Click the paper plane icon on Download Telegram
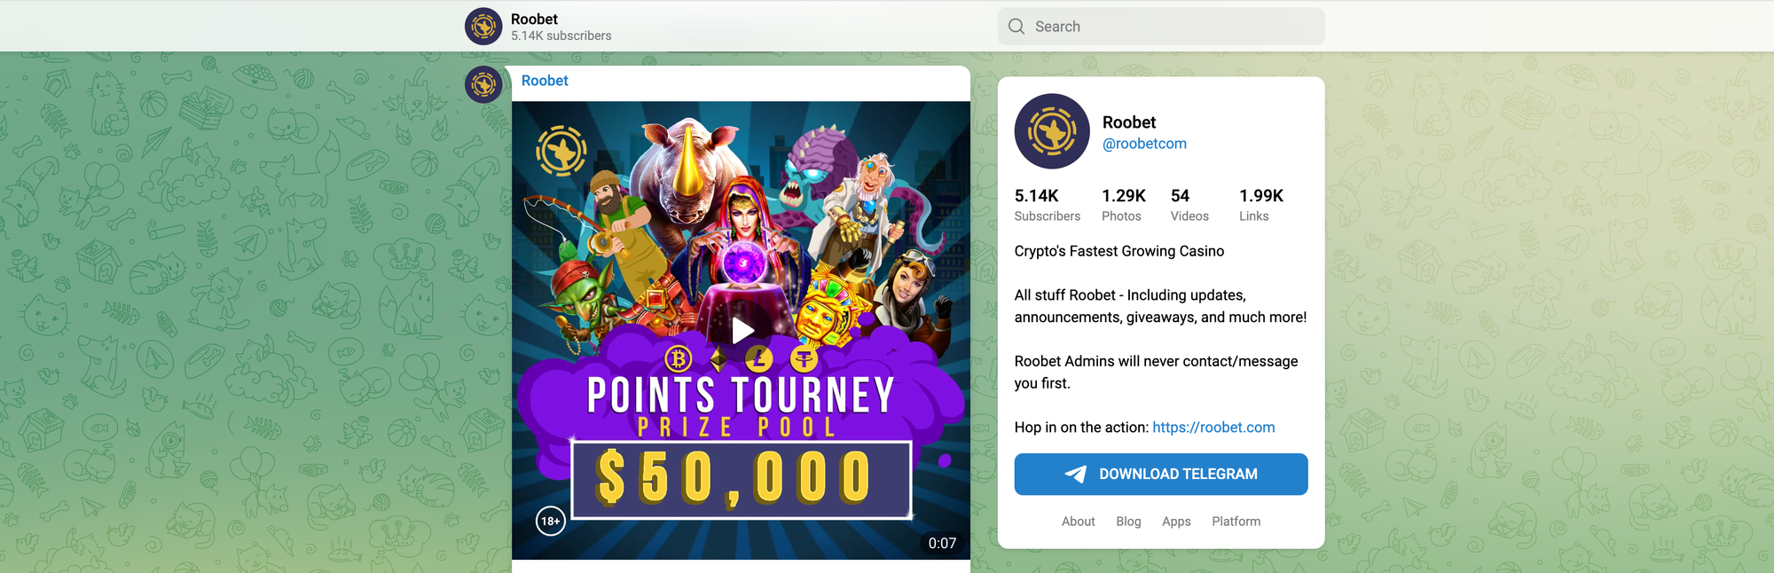The height and width of the screenshot is (573, 1774). [x=1075, y=475]
